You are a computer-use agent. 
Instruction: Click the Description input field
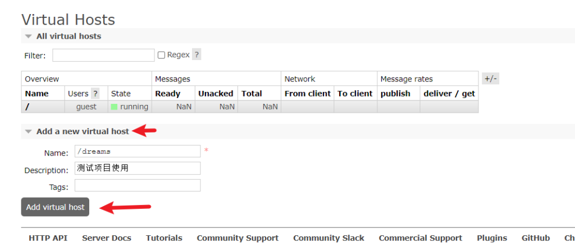click(x=137, y=168)
